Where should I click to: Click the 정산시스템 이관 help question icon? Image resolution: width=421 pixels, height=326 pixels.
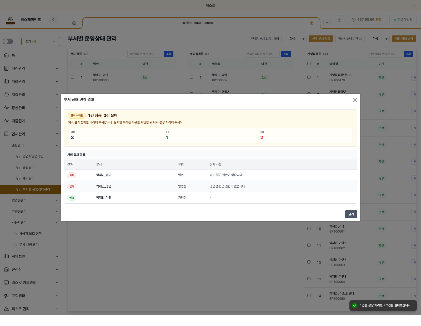click(360, 39)
